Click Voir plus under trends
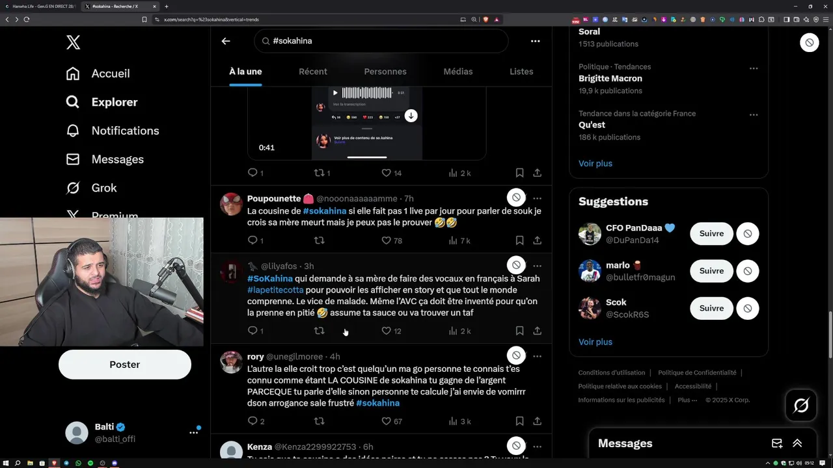The image size is (833, 468). pyautogui.click(x=595, y=164)
